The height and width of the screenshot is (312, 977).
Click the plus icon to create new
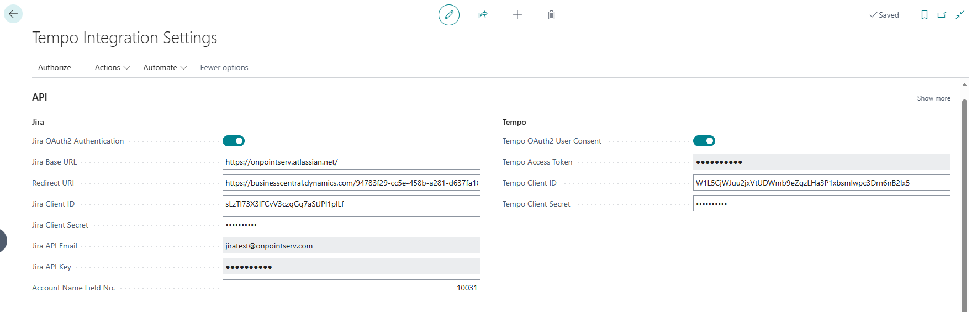pos(517,15)
